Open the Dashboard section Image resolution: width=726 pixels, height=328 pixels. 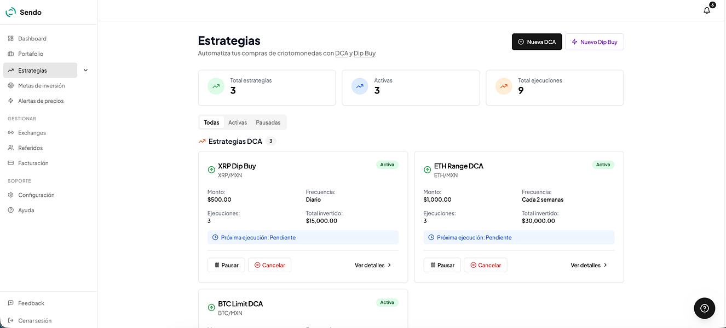[32, 38]
